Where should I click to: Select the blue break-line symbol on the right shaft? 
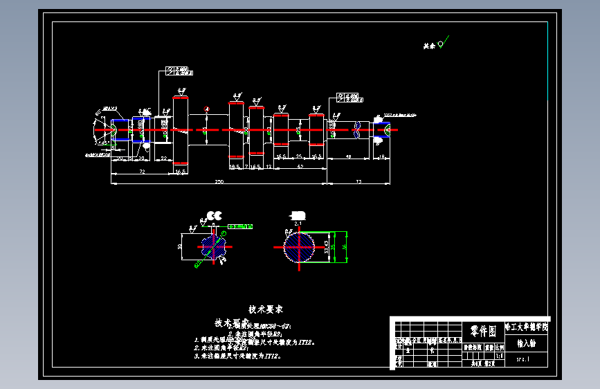[x=357, y=130]
